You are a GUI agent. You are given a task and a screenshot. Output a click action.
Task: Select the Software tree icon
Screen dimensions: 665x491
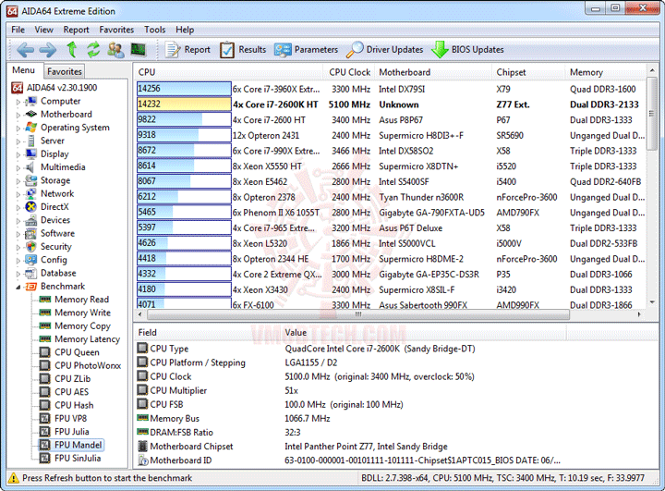click(30, 233)
